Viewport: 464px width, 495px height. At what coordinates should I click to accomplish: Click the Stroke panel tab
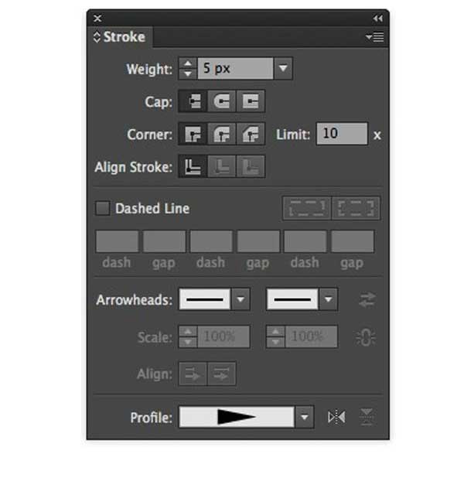click(120, 36)
